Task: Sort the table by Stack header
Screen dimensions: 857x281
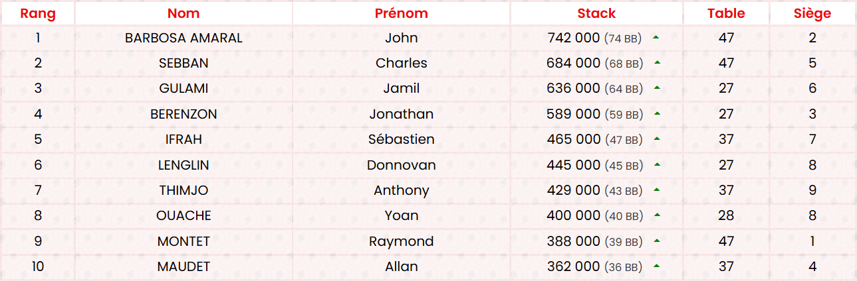Action: point(596,13)
